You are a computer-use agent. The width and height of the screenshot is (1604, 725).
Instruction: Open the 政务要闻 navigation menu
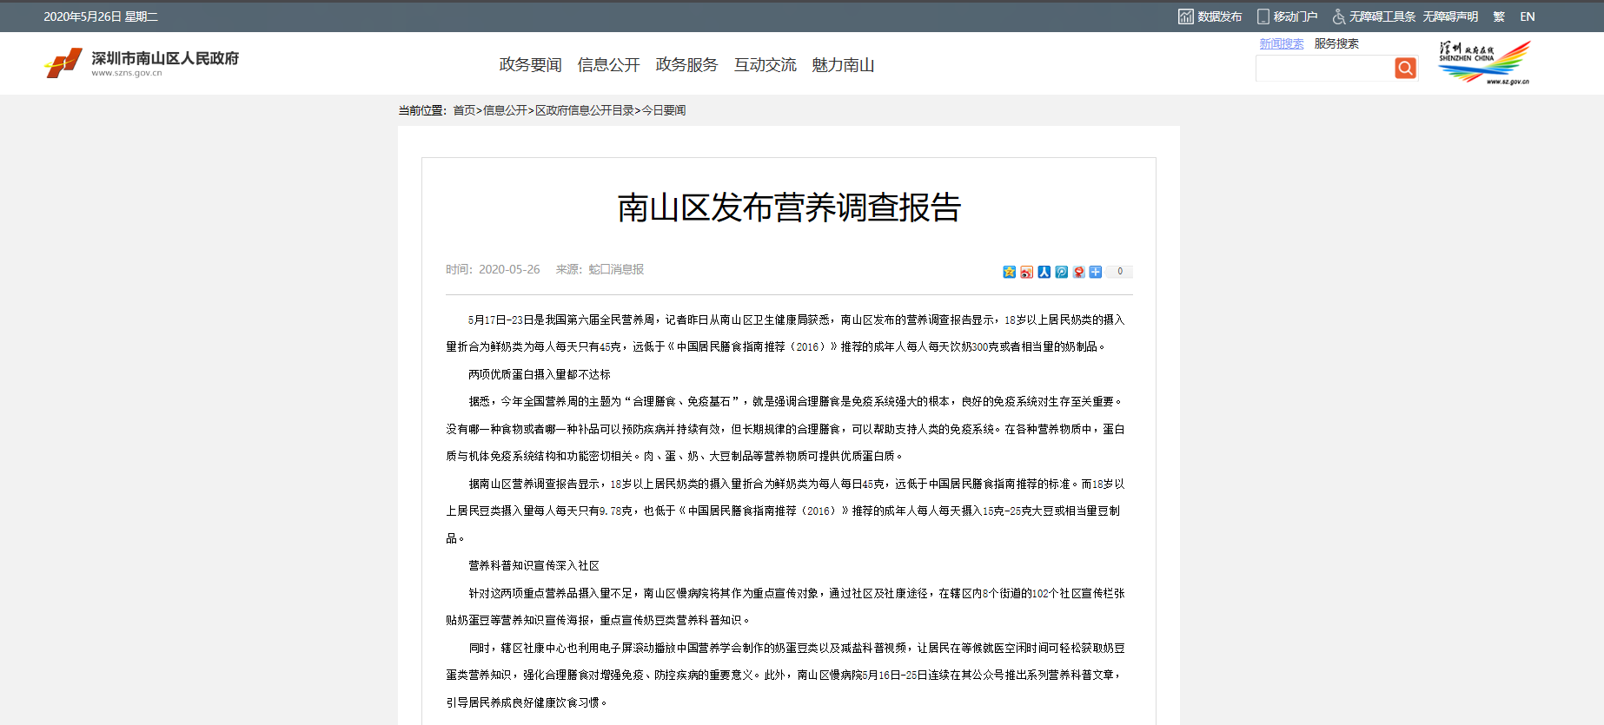[530, 65]
